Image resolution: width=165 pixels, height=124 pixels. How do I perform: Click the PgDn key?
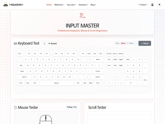click(121, 66)
